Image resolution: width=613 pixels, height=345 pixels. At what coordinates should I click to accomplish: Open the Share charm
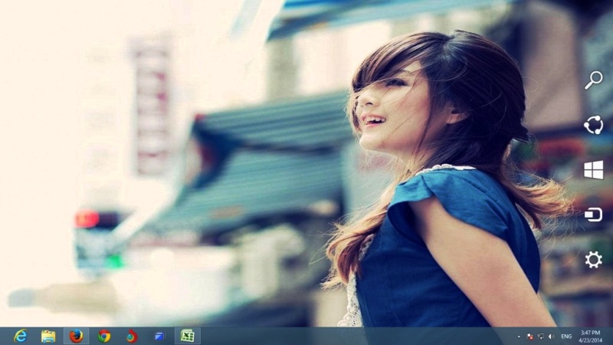coord(593,125)
